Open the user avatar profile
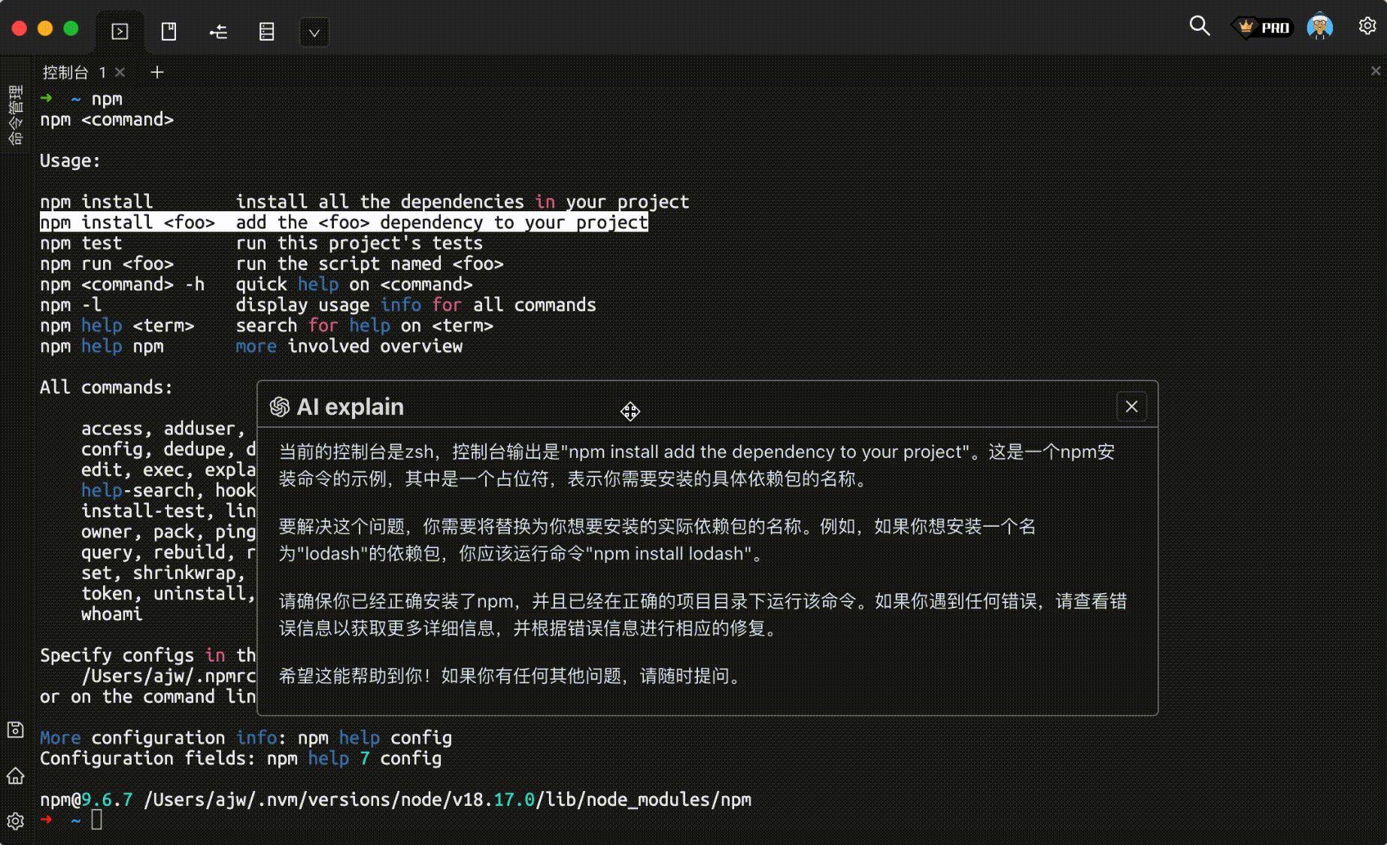Viewport: 1387px width, 845px height. pos(1320,26)
